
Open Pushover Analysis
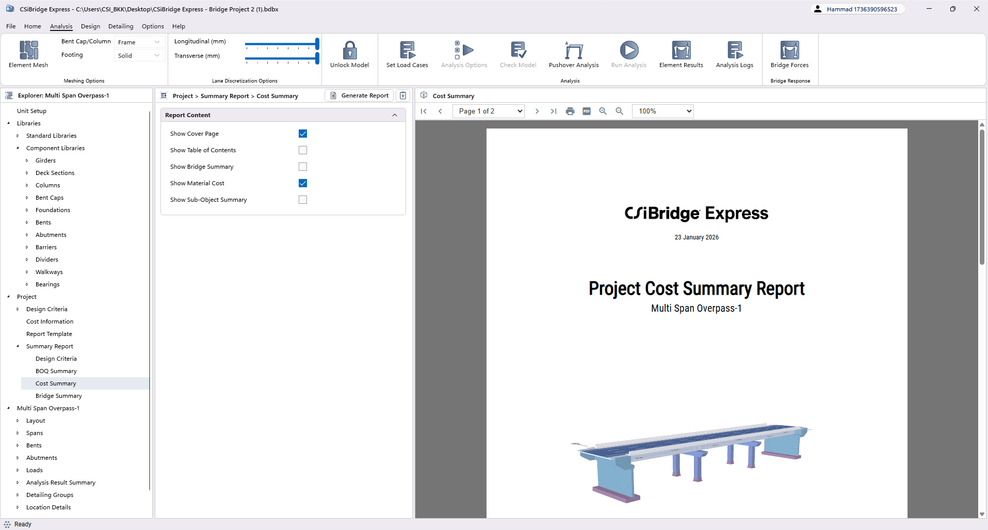point(573,54)
